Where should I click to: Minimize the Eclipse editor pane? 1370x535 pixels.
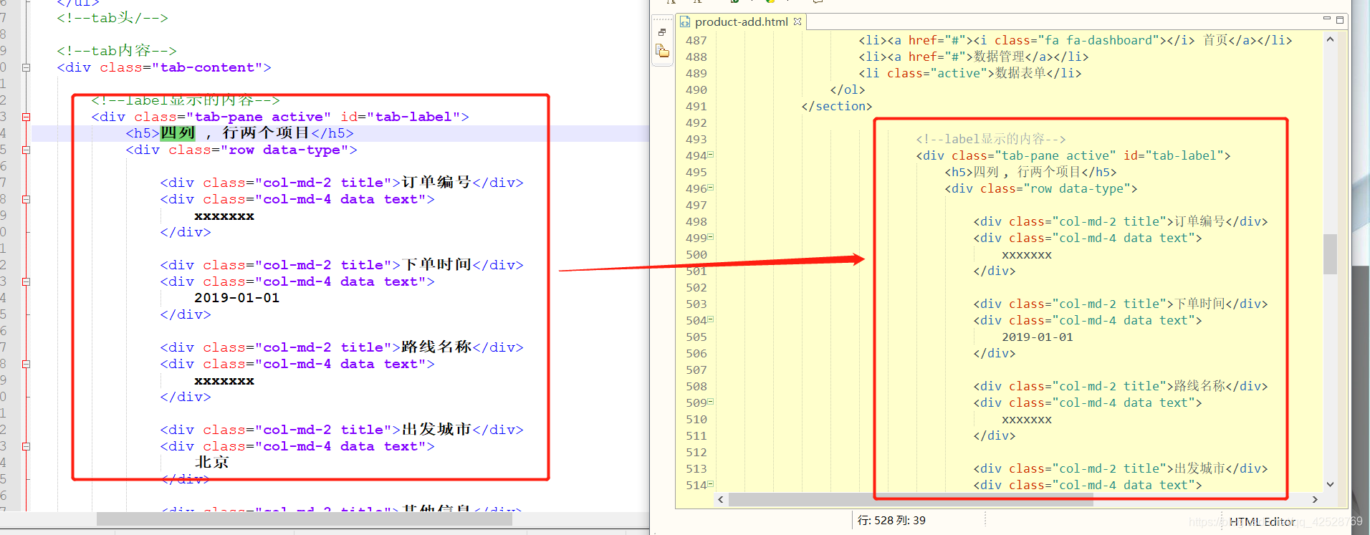(x=1326, y=19)
